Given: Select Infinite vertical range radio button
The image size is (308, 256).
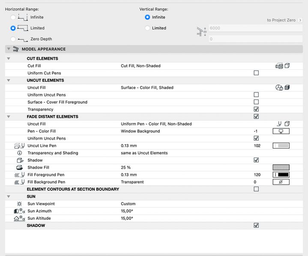Looking at the screenshot, I should (147, 17).
